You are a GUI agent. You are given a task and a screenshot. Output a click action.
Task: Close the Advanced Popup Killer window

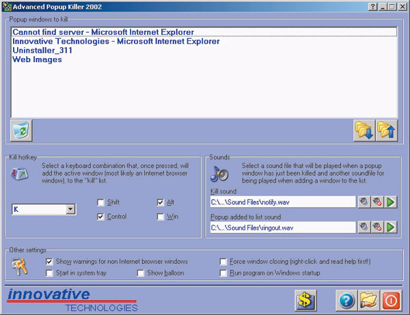click(402, 7)
